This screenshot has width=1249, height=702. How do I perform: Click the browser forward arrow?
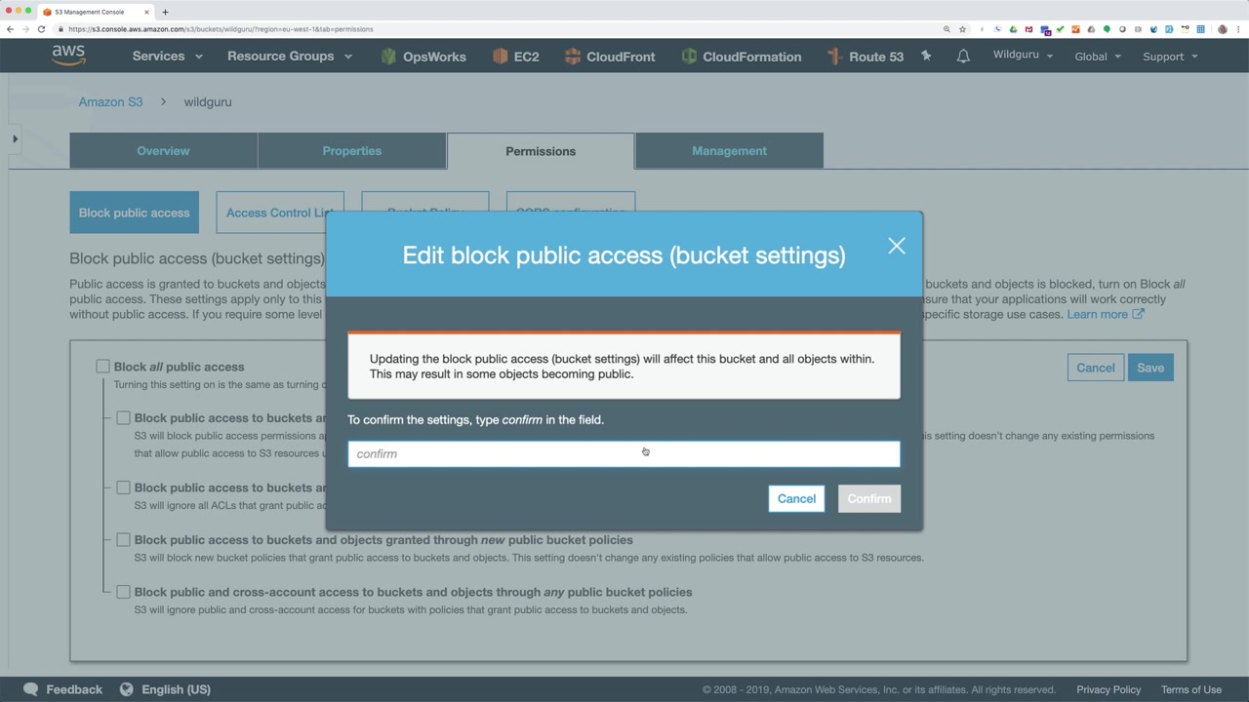26,29
